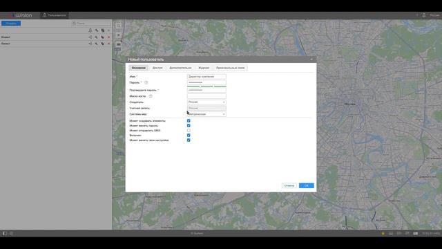Copy the Клиент user
The image size is (442, 249).
(103, 37)
